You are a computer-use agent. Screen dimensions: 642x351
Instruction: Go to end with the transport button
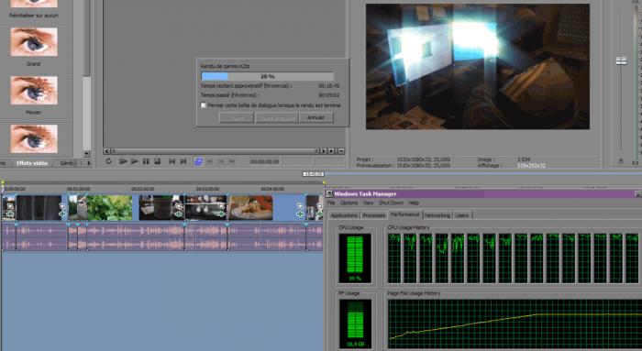click(x=183, y=161)
